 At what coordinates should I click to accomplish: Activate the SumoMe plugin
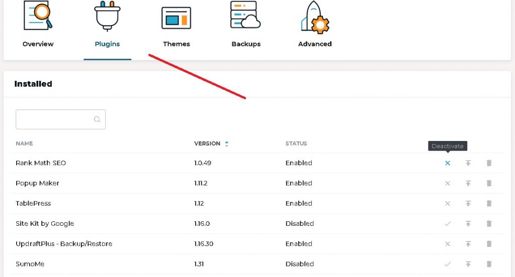tap(447, 264)
